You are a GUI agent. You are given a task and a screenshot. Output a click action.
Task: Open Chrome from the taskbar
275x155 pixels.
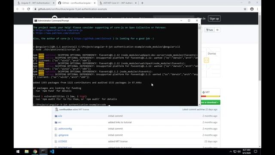point(35,152)
